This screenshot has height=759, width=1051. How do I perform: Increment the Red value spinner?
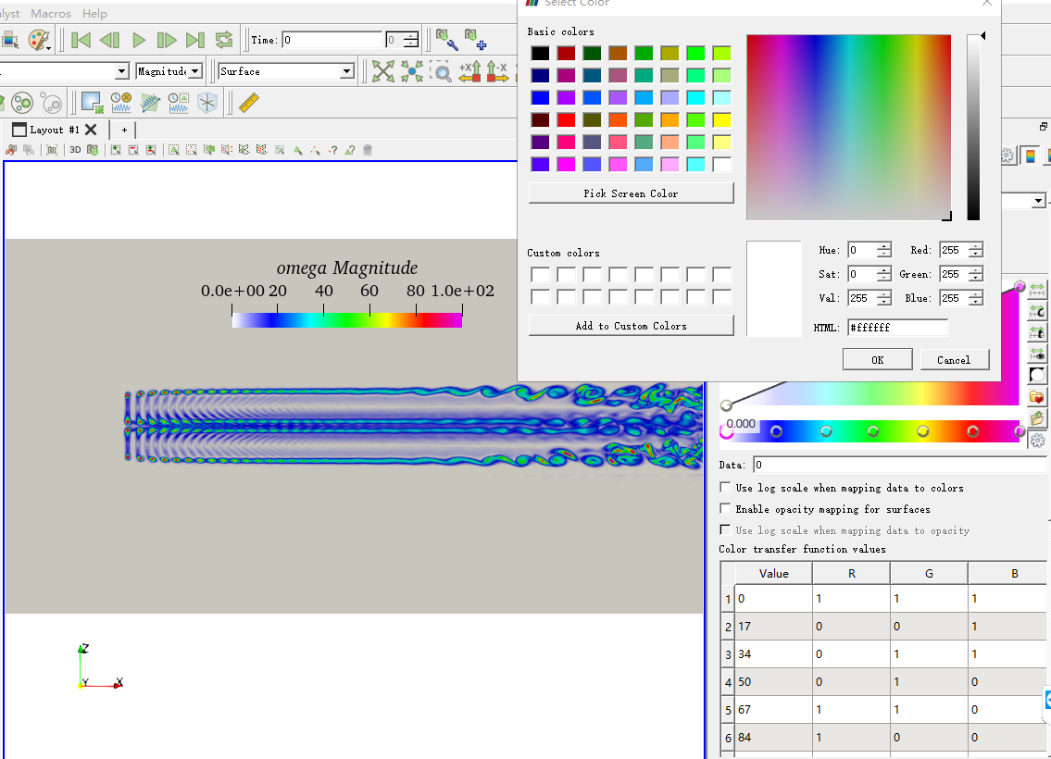click(975, 246)
